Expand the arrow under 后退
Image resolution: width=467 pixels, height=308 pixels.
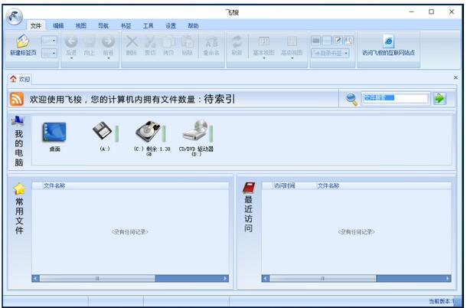point(71,58)
